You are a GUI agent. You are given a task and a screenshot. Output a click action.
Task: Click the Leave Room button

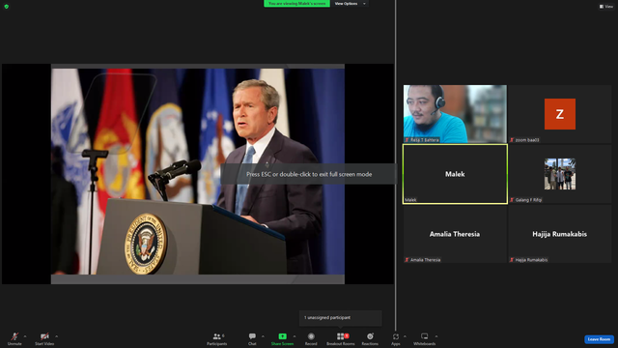click(x=599, y=339)
